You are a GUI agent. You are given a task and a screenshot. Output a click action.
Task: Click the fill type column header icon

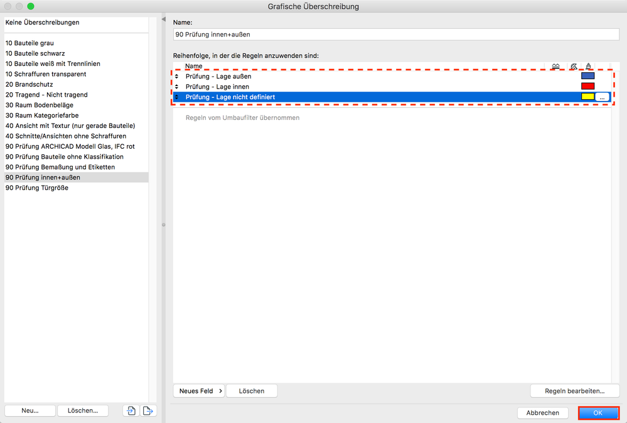574,67
